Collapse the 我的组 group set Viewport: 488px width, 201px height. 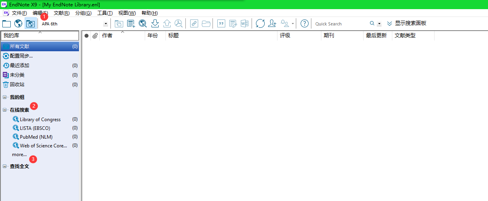(x=5, y=97)
